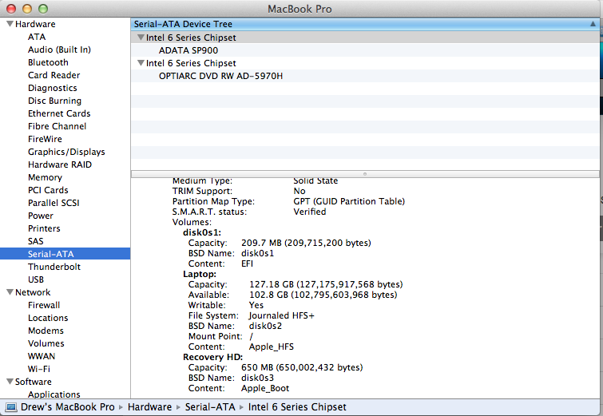The height and width of the screenshot is (416, 603).
Task: Select PCI Cards in the sidebar
Action: click(48, 190)
